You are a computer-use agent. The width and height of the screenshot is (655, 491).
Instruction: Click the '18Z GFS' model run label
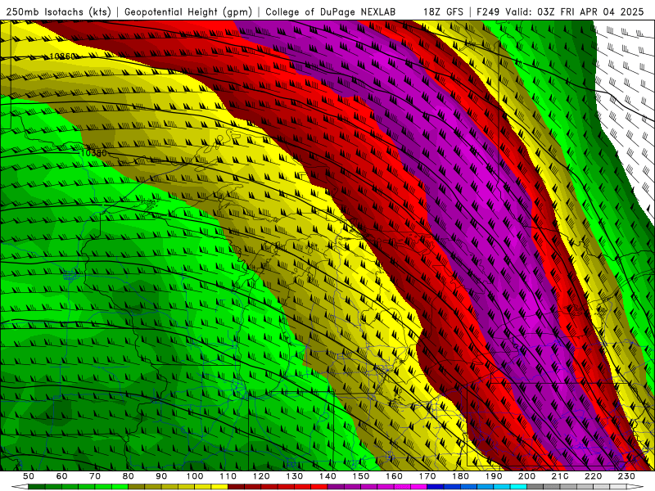point(443,12)
